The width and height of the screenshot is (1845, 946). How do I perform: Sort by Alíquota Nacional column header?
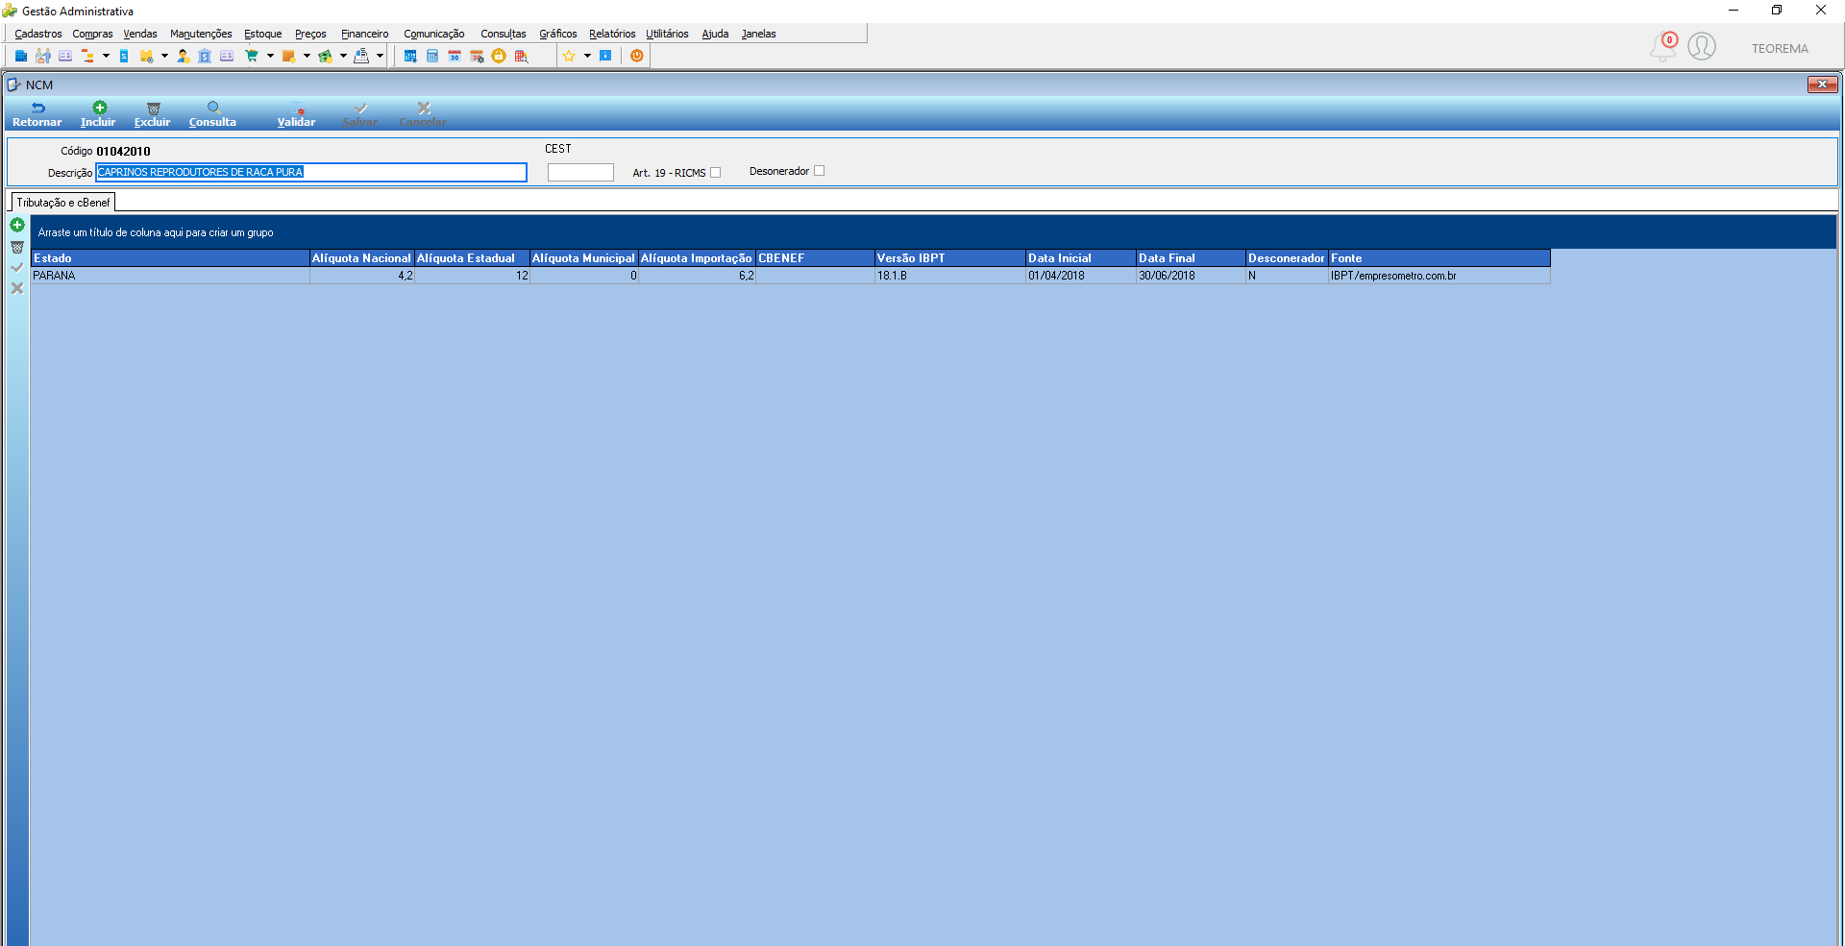click(x=361, y=258)
